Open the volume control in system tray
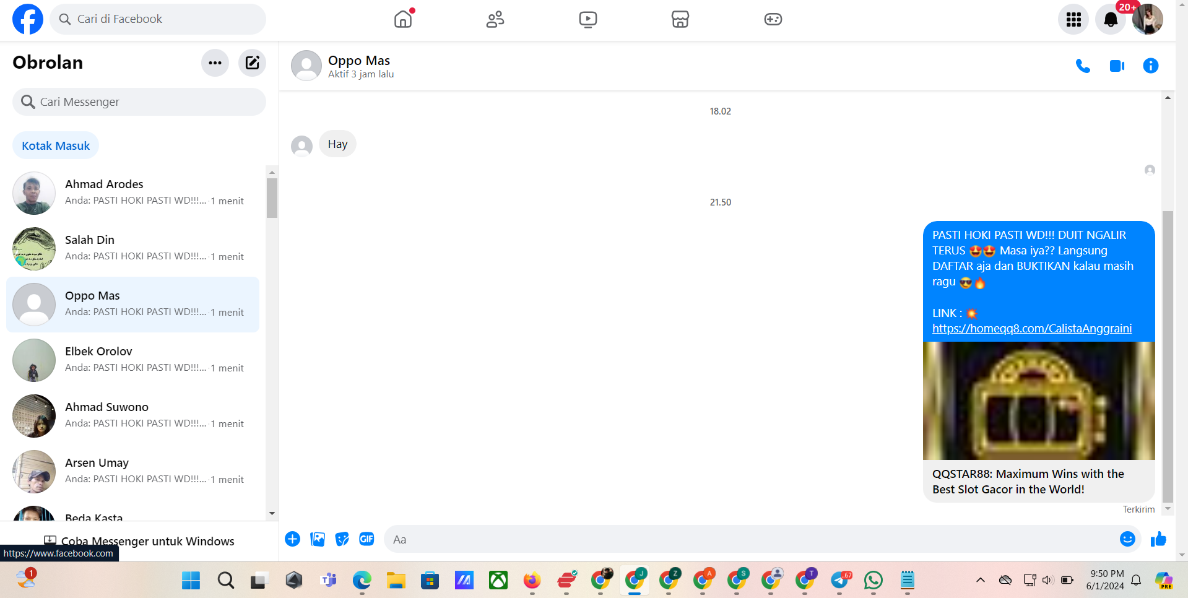This screenshot has width=1188, height=598. (x=1047, y=580)
